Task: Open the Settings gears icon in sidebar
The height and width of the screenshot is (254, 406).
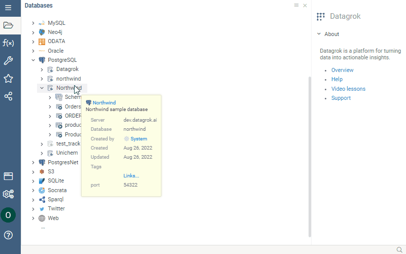Action: 8,194
